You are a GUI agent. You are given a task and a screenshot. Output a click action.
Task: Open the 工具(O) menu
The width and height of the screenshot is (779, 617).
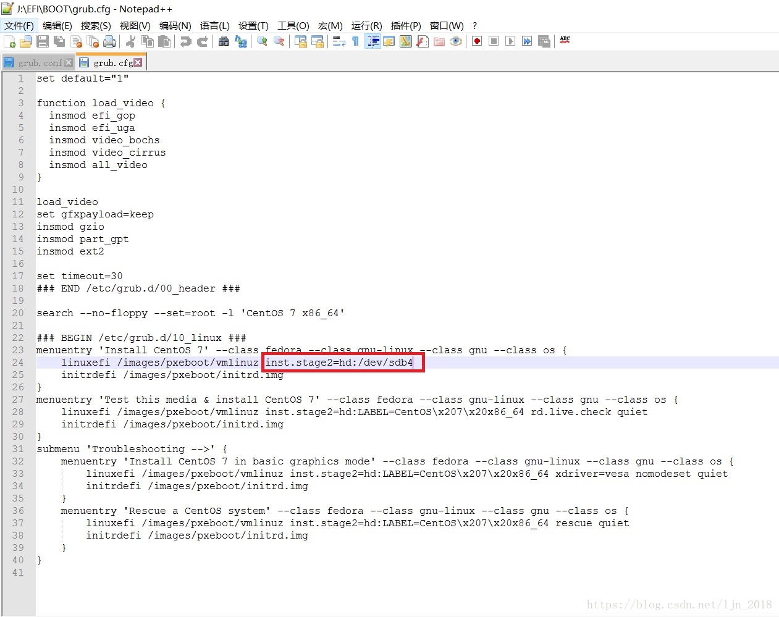point(293,25)
